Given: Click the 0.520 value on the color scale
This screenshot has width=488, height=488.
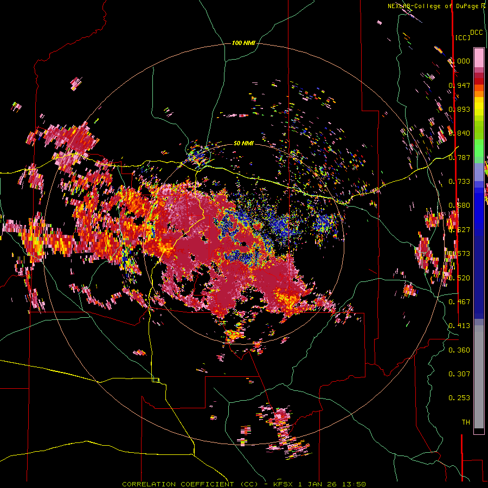Looking at the screenshot, I should click(x=459, y=278).
